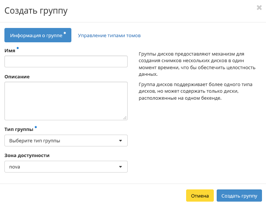Click the resize grip of the Описание box

(x=125, y=118)
